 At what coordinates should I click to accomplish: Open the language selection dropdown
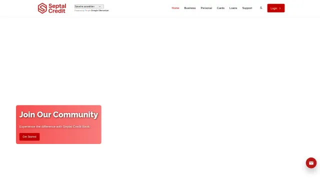(89, 6)
